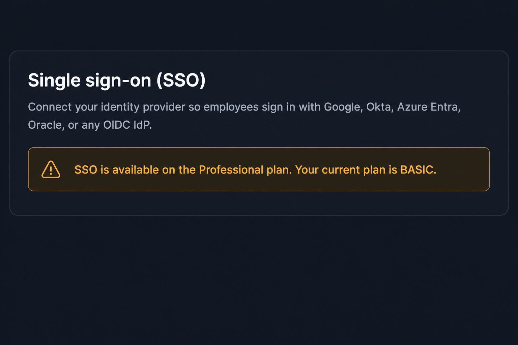Click the word Single in the heading

coord(54,81)
